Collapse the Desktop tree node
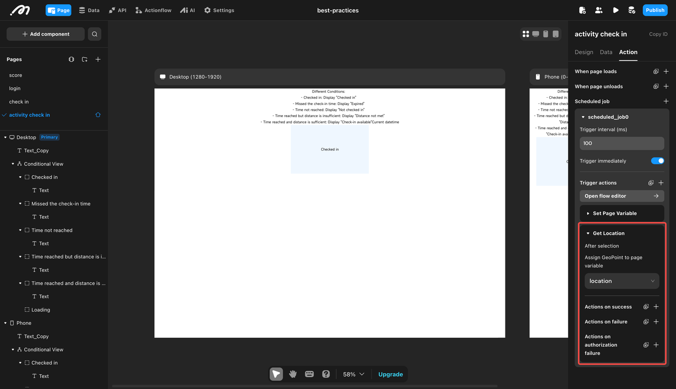 [x=5, y=138]
